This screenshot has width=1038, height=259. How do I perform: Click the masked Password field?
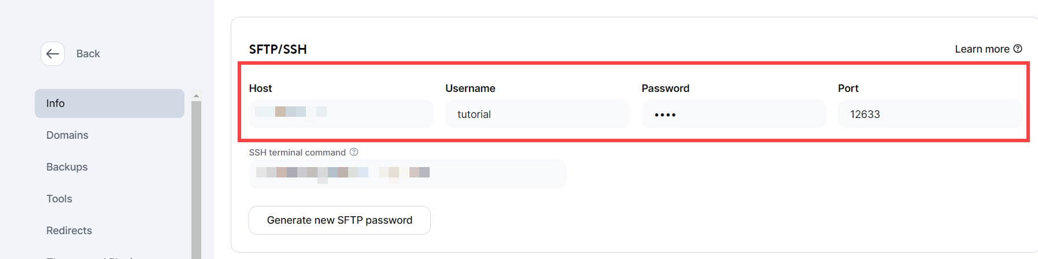(x=733, y=114)
